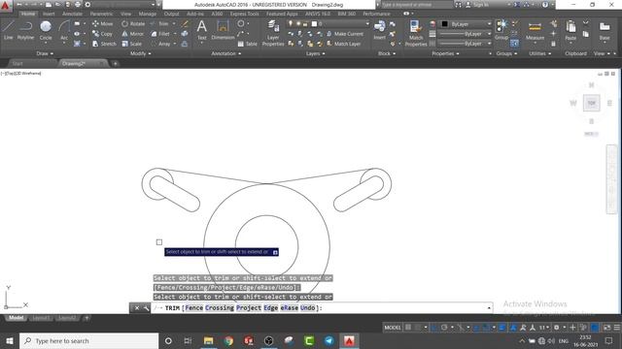622x349 pixels.
Task: Expand the Block panel
Action: [x=387, y=53]
